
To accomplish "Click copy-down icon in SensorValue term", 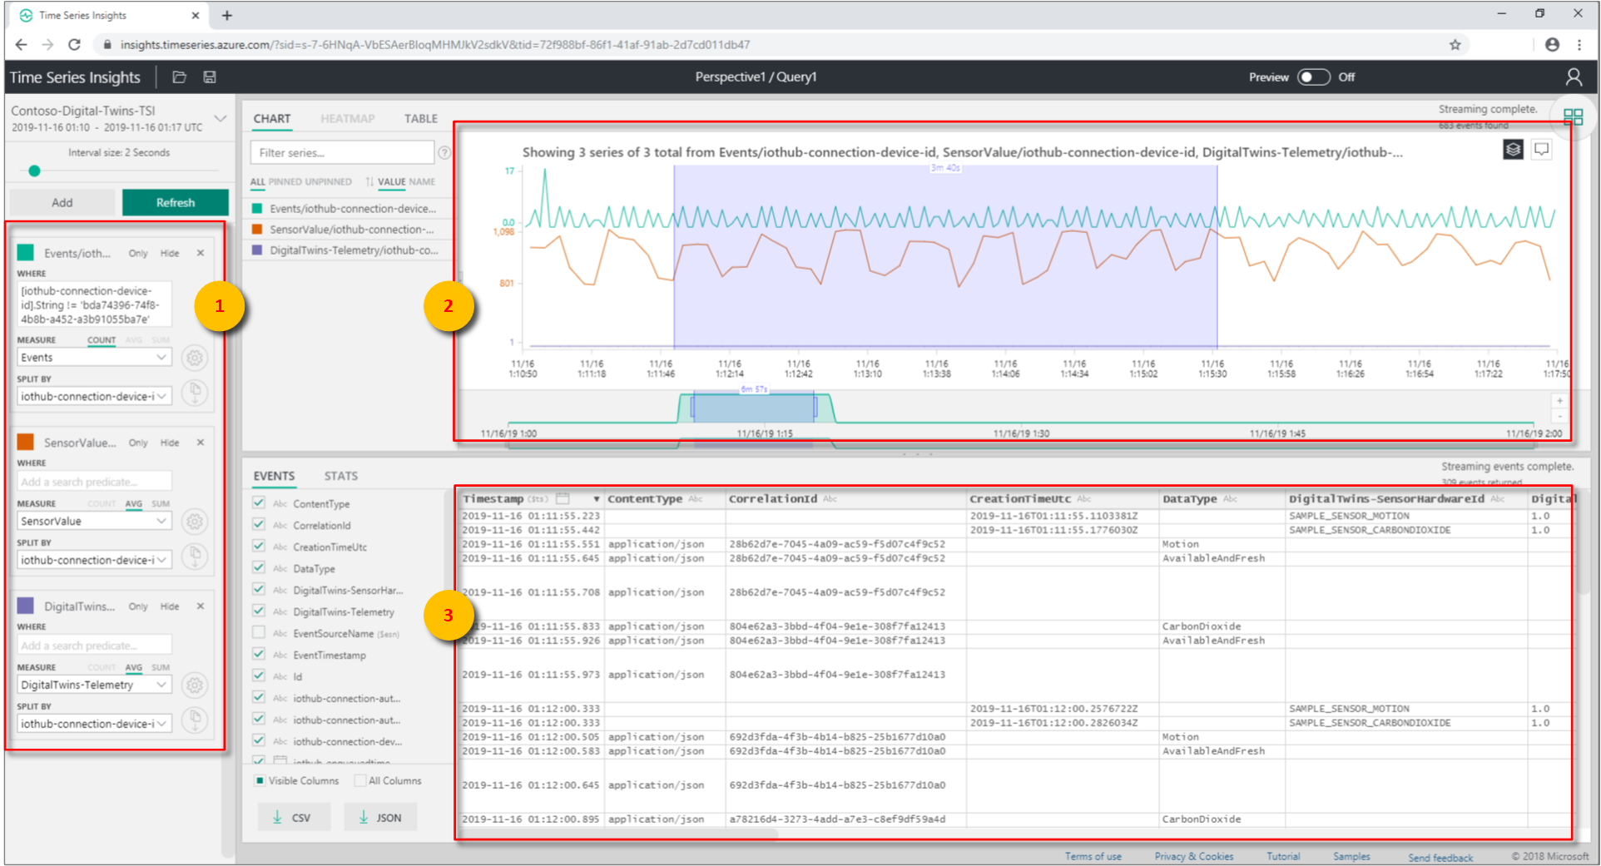I will pos(195,557).
